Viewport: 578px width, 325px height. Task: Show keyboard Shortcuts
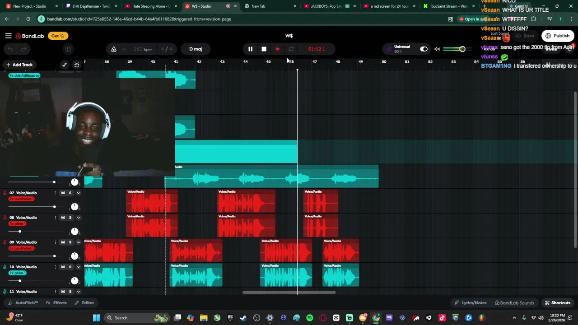[558, 303]
